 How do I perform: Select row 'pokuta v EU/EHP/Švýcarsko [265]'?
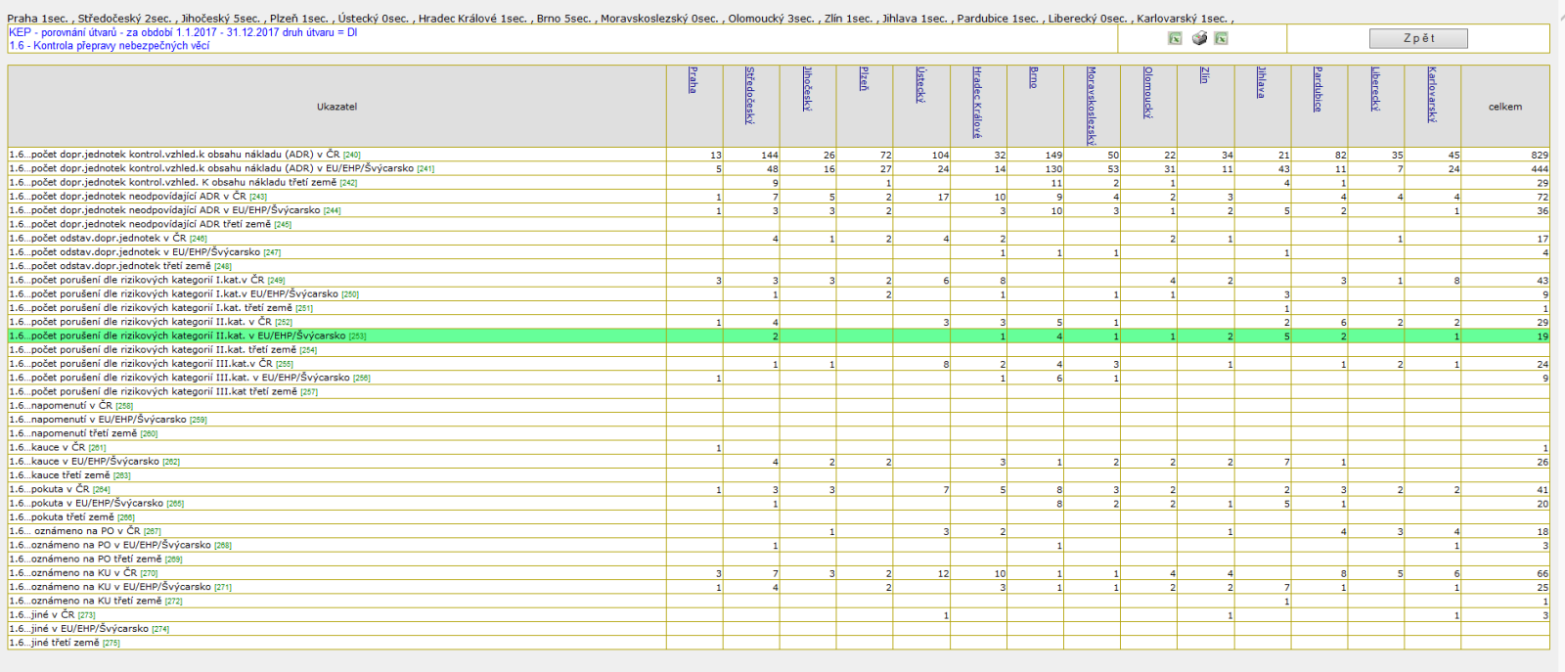[779, 503]
